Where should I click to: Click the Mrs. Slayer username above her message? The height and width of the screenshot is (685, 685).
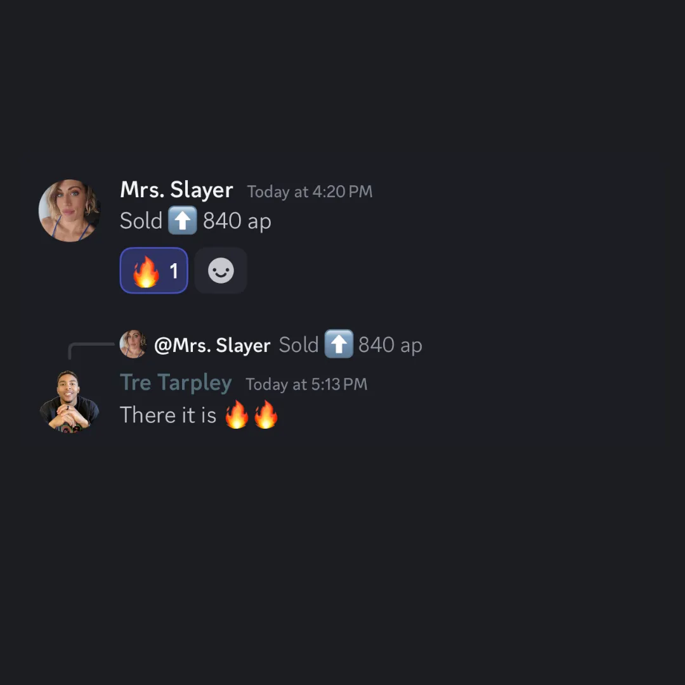coord(176,190)
